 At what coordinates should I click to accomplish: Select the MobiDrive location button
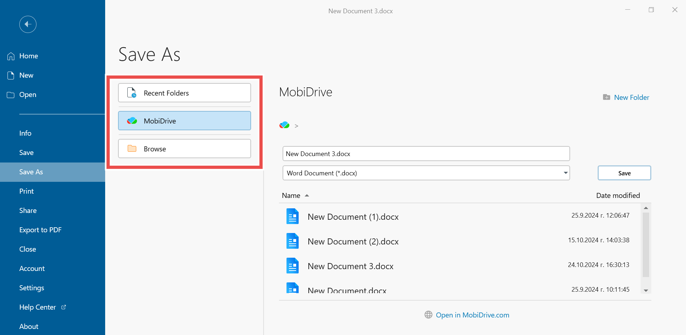tap(185, 121)
